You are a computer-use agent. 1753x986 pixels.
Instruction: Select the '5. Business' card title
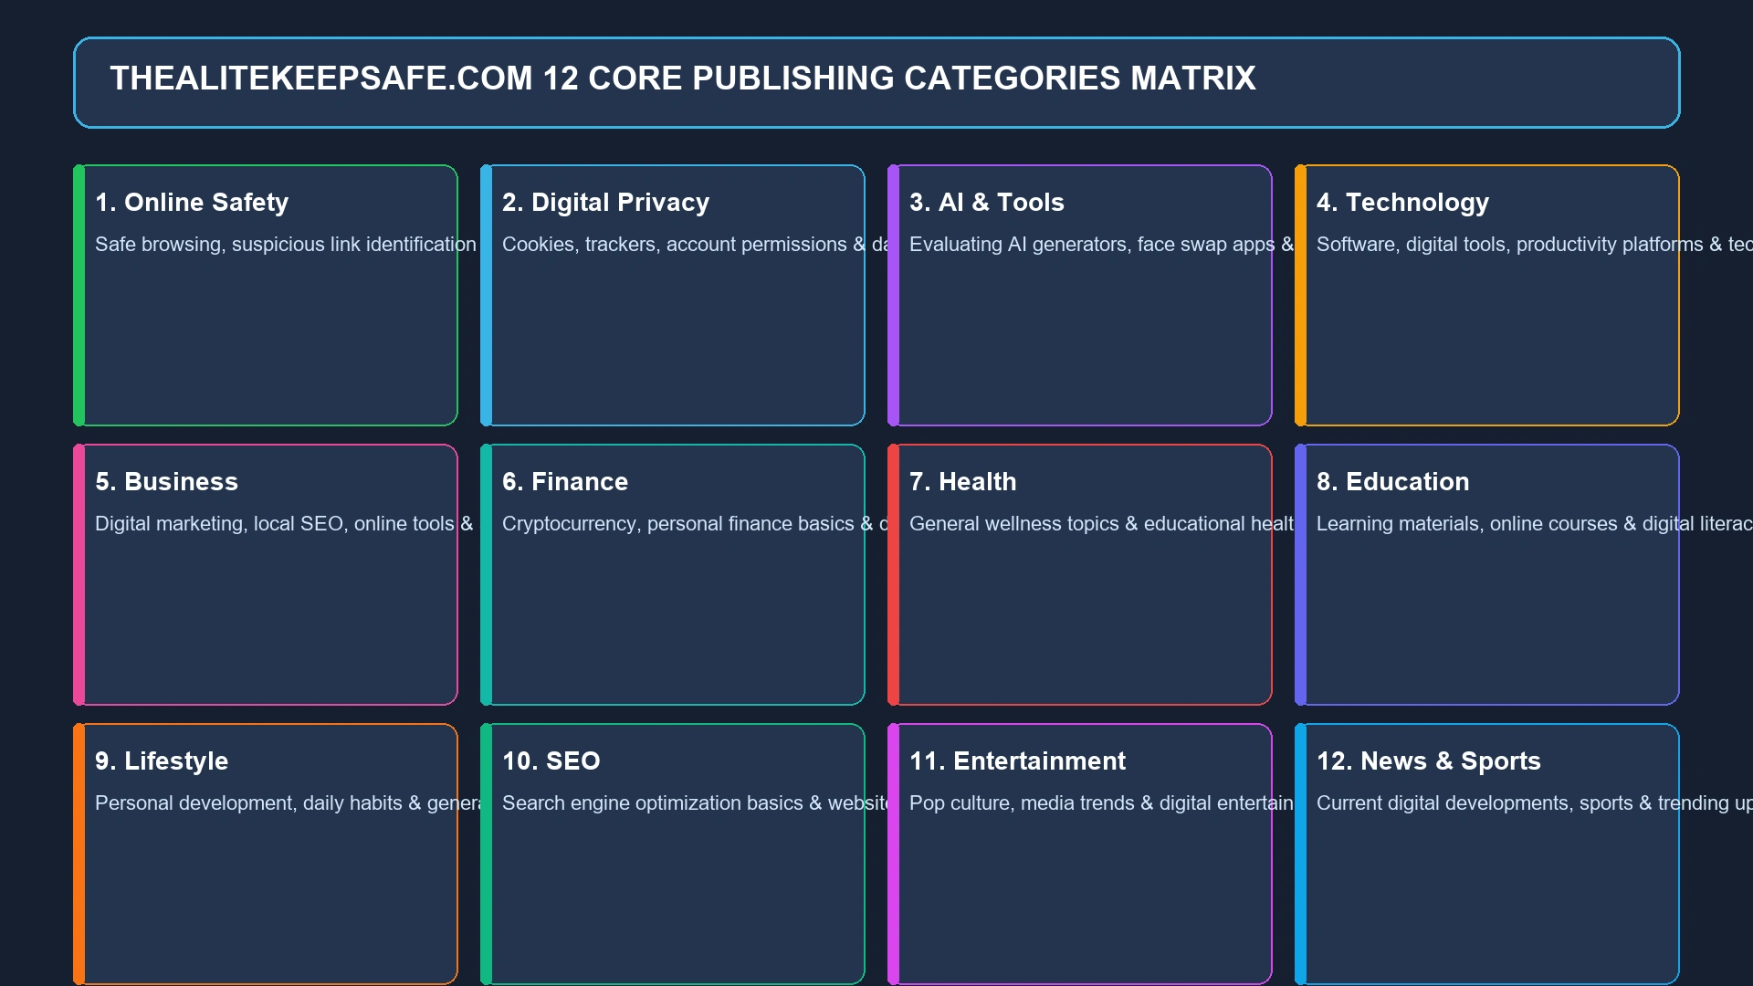[166, 482]
